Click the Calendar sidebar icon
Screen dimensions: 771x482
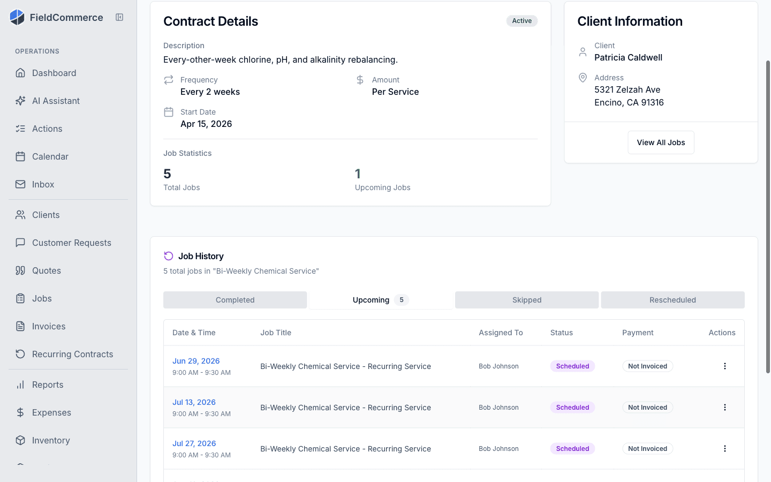tap(20, 156)
